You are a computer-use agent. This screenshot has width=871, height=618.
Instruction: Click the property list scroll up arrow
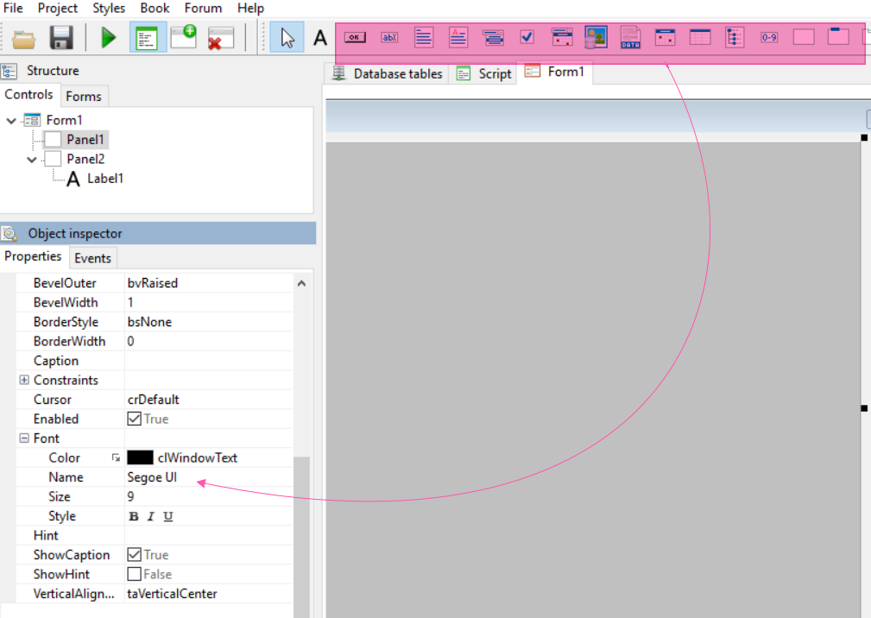(x=301, y=284)
